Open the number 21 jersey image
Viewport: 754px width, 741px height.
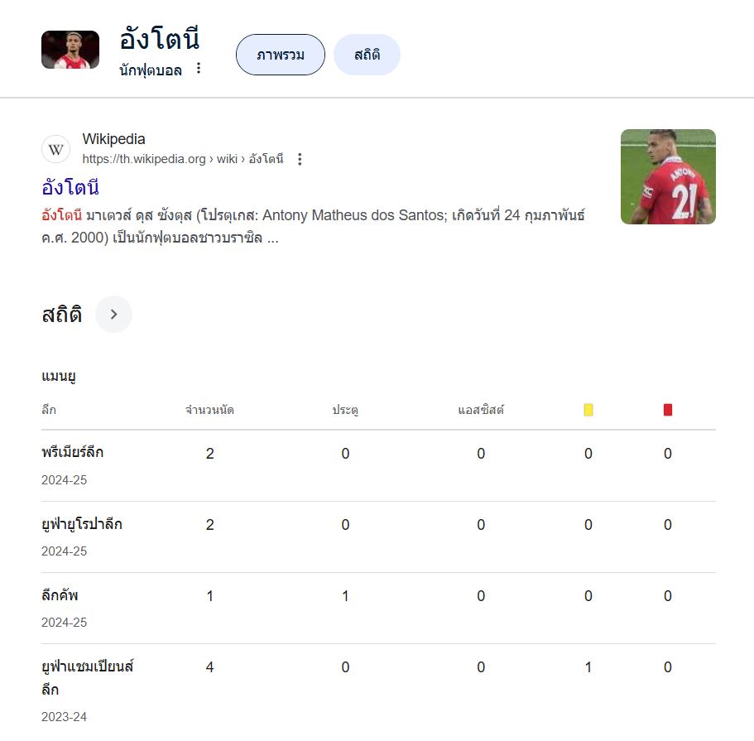click(668, 176)
